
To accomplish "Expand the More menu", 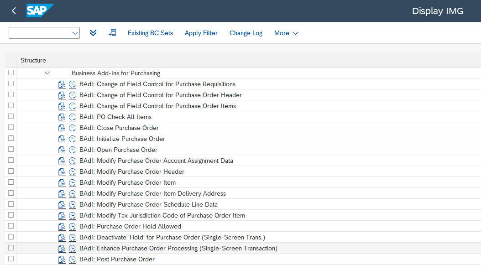I will (286, 33).
